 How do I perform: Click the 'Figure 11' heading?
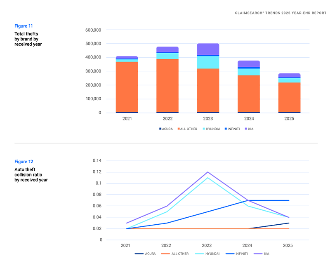click(x=24, y=26)
